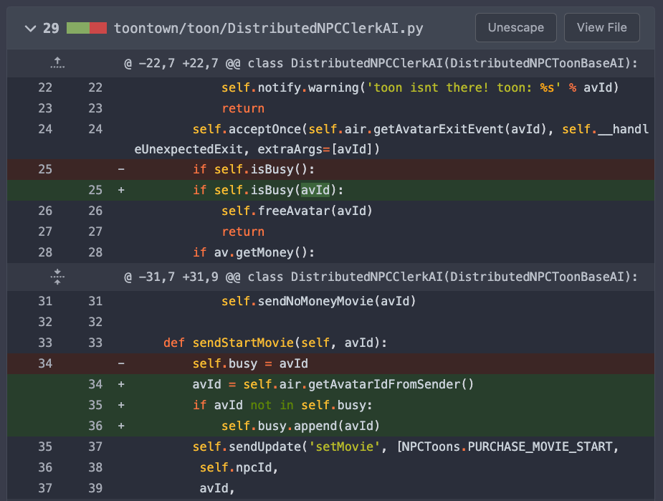Click the blank code line 32
The width and height of the screenshot is (663, 501).
click(x=330, y=322)
